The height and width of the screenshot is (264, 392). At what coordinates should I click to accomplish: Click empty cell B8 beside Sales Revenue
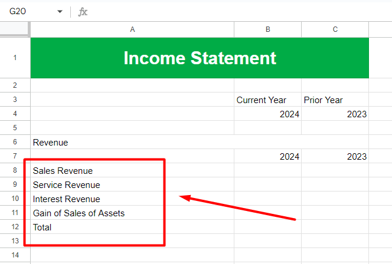pos(268,170)
